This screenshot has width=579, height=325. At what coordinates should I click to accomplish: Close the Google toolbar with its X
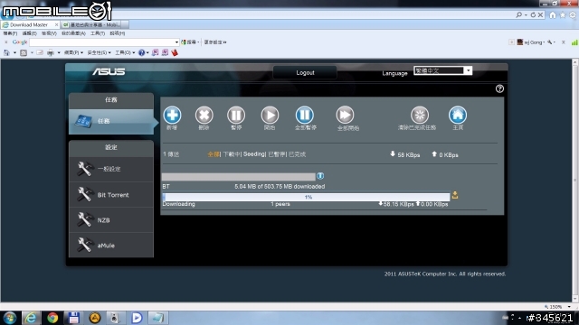click(x=5, y=42)
